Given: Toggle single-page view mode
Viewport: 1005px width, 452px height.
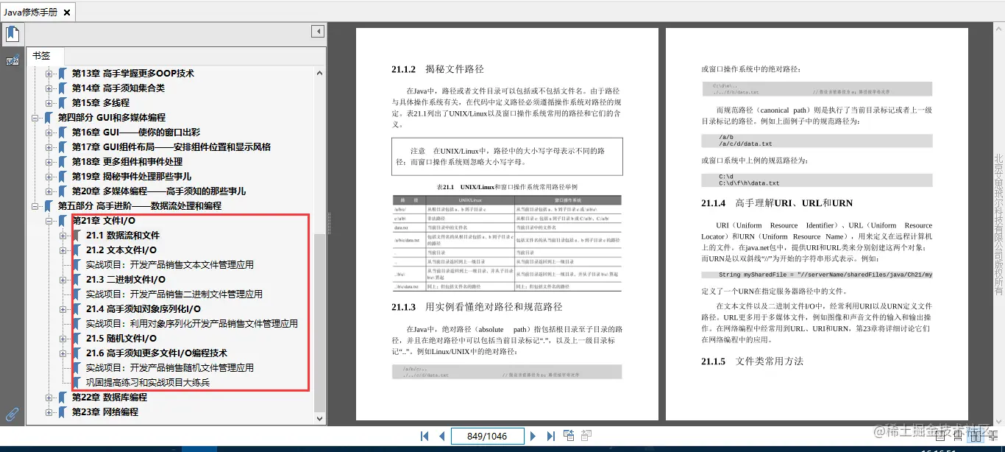Looking at the screenshot, I should [940, 436].
